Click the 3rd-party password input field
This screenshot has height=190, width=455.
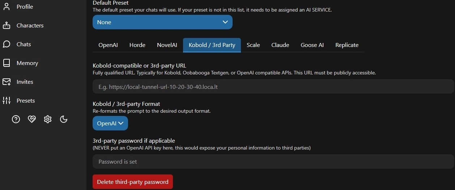273,161
